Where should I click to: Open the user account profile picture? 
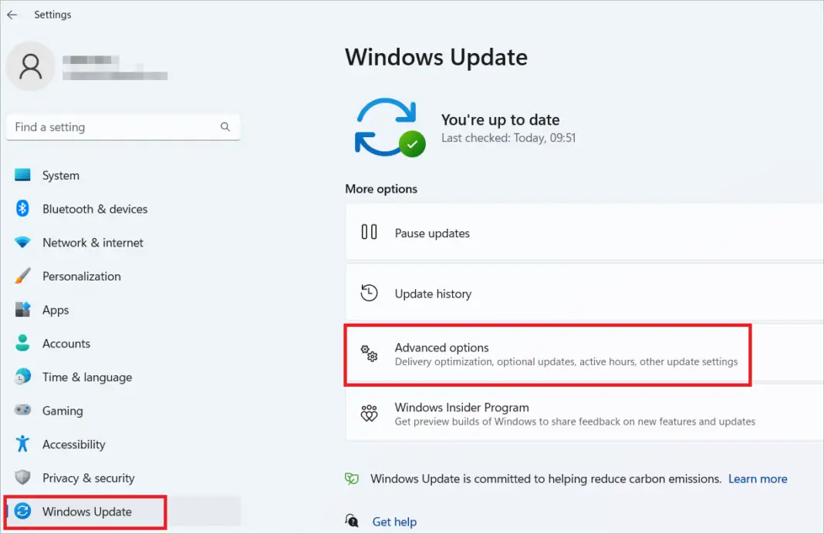click(x=31, y=66)
